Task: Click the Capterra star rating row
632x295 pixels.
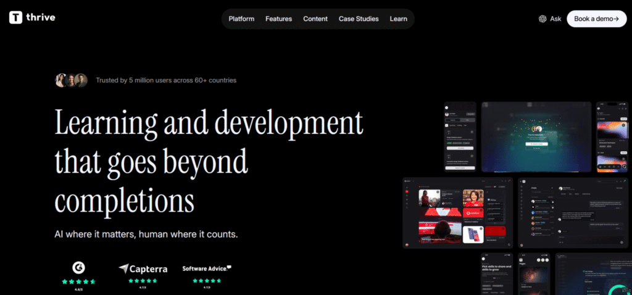Action: (x=143, y=281)
